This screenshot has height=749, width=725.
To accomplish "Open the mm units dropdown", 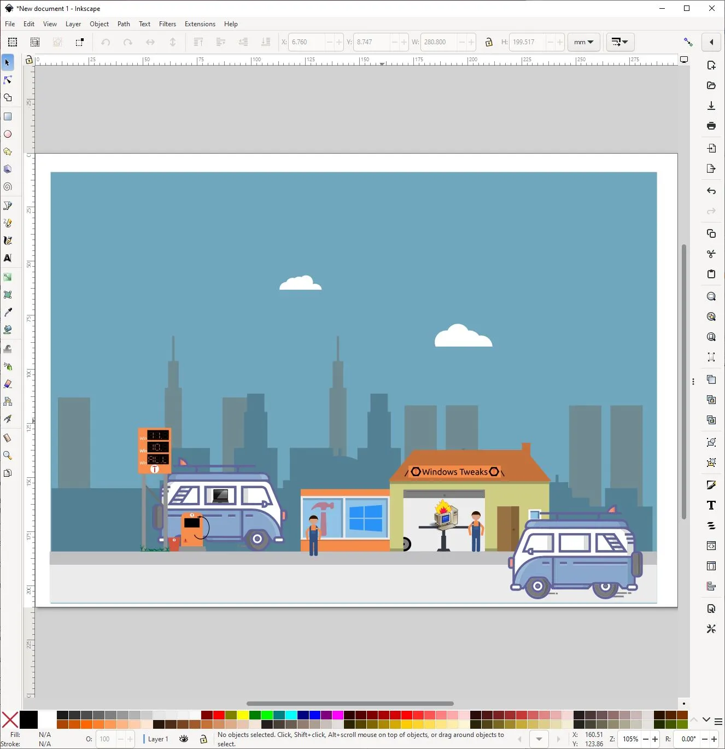I will coord(584,42).
